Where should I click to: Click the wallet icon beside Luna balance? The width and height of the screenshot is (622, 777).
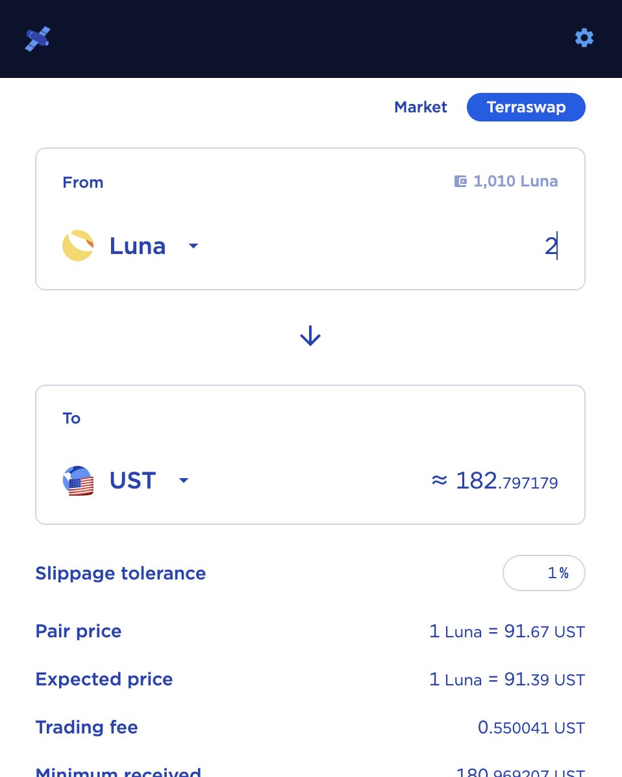coord(460,181)
